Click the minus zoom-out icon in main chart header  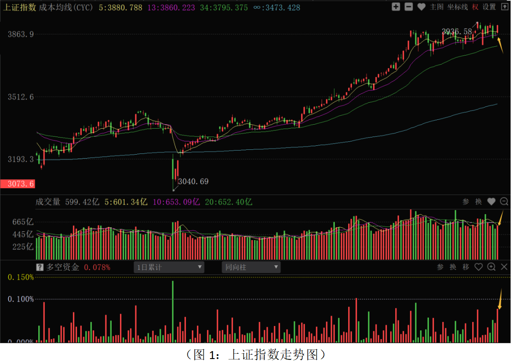[408, 7]
